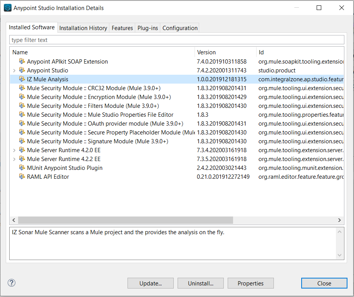Click the MUnit Anypoint Studio Plugin icon
This screenshot has width=354, height=297.
pyautogui.click(x=22, y=168)
